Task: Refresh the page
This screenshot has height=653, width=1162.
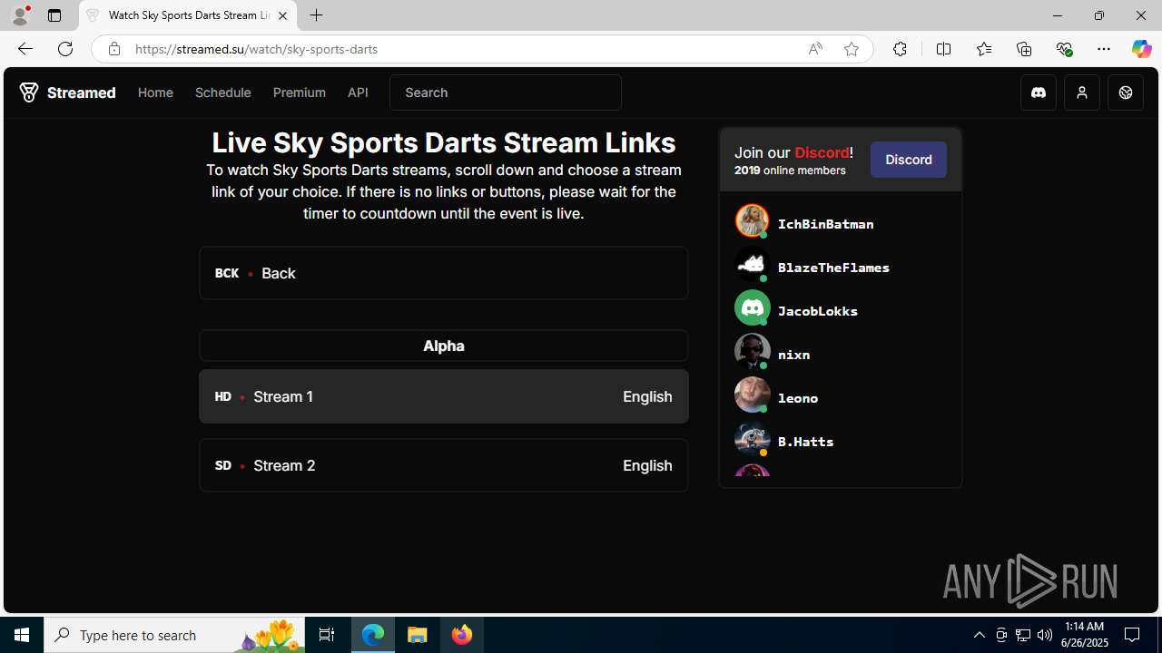Action: click(x=65, y=49)
